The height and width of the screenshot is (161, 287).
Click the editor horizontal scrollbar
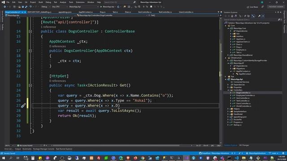click(x=116, y=145)
